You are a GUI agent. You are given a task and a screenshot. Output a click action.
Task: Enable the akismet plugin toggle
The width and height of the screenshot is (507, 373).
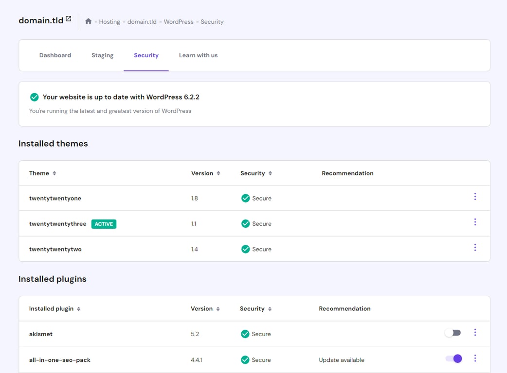[453, 332]
